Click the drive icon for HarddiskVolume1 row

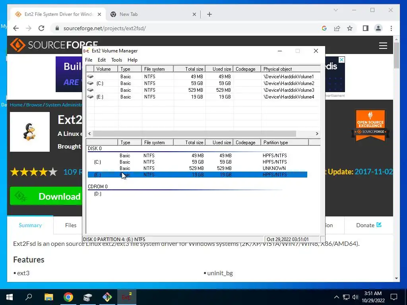pos(90,77)
